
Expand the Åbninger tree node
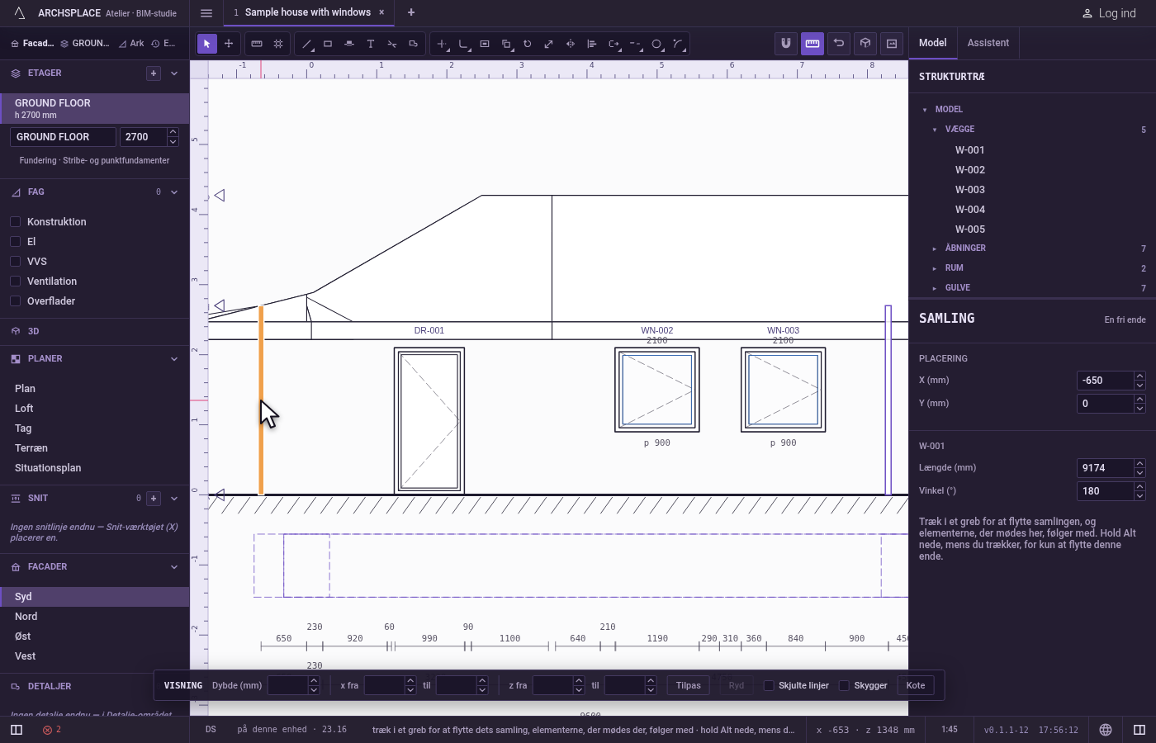click(935, 248)
